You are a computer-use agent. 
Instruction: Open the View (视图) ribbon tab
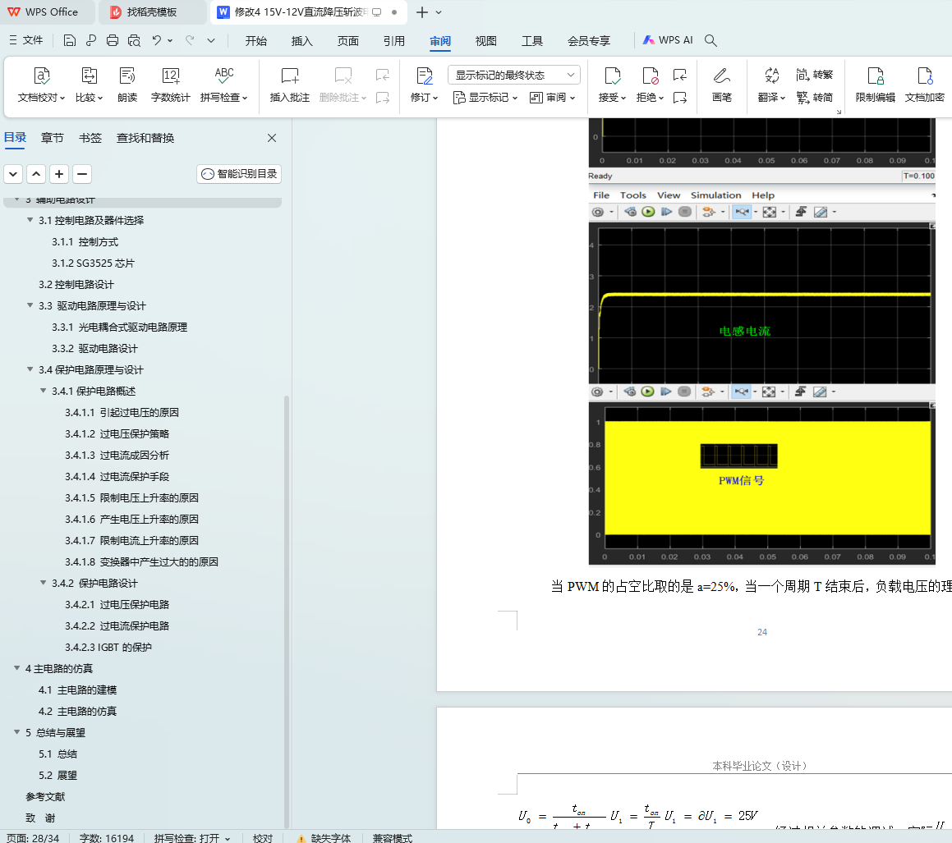pyautogui.click(x=485, y=41)
